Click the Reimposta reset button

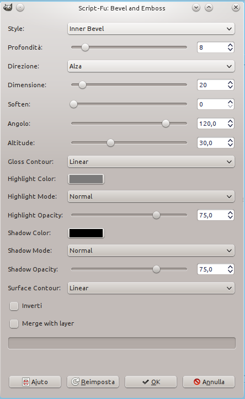[93, 382]
